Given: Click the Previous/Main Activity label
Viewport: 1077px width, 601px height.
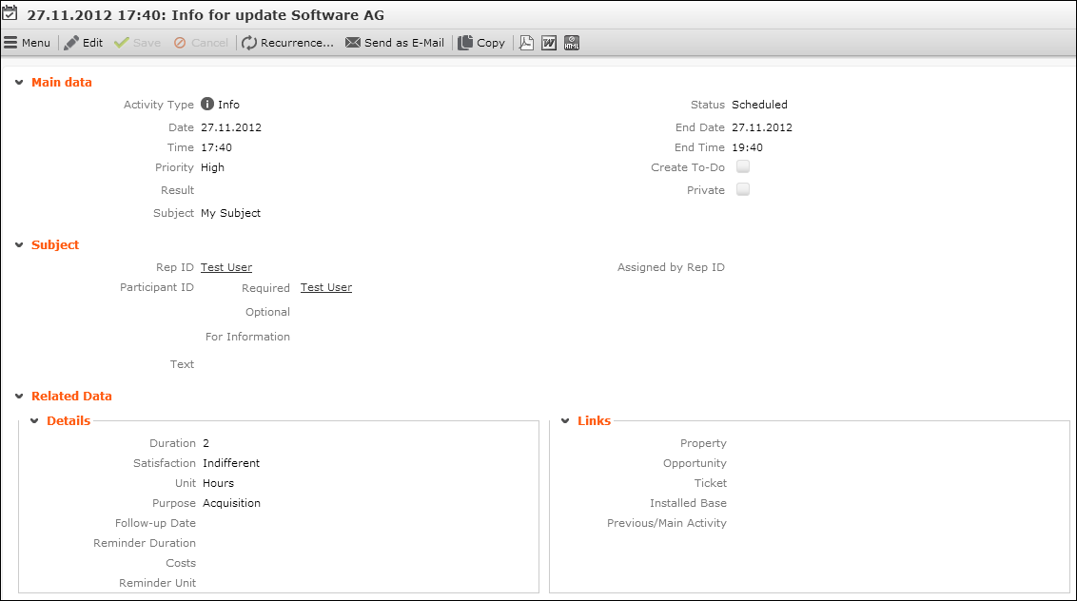Looking at the screenshot, I should click(666, 523).
